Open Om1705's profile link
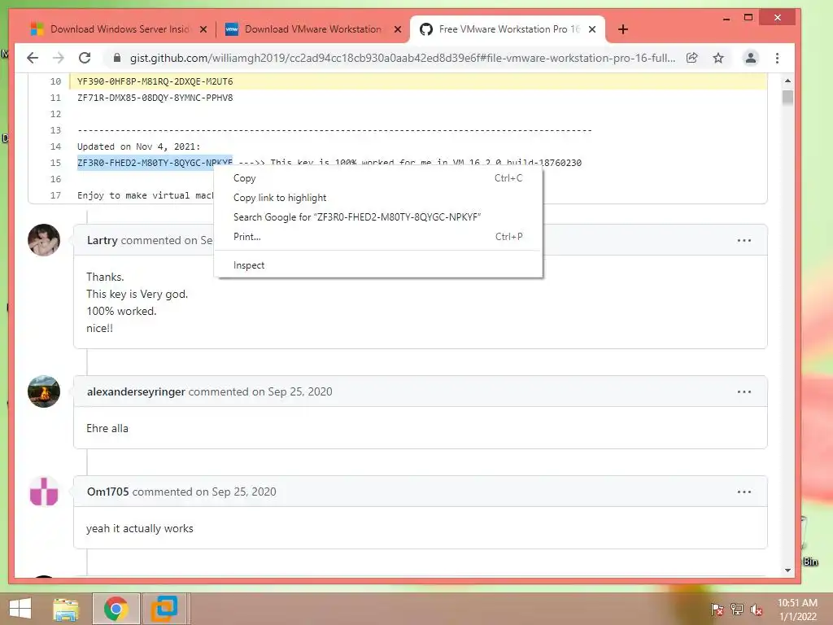 coord(108,492)
